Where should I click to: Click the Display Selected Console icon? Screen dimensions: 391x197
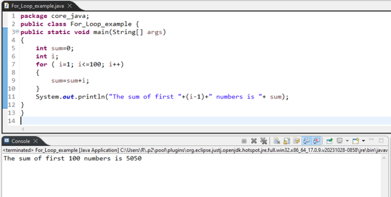tap(340, 141)
